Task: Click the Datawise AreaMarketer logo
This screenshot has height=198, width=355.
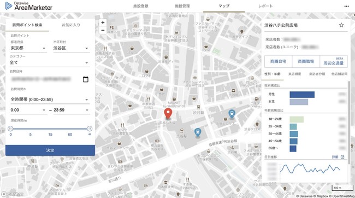Action: coord(29,6)
